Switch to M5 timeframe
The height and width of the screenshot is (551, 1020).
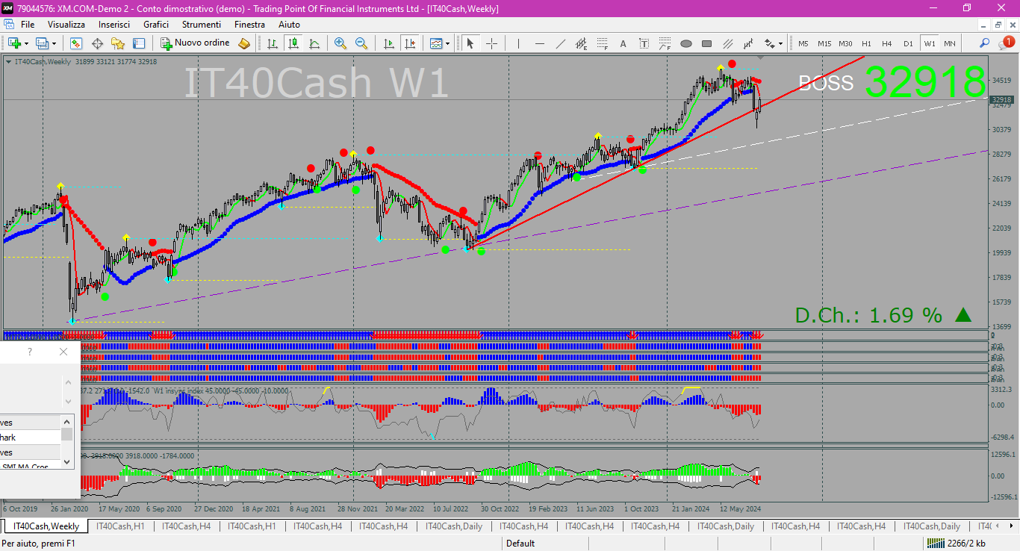click(803, 43)
